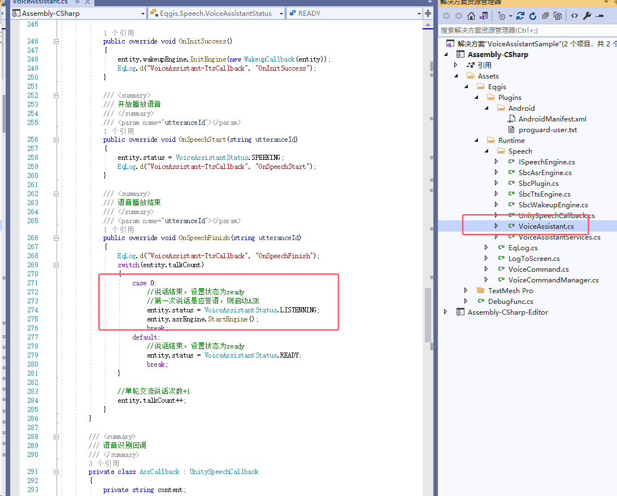Open the Eqgis.Speech.VoiceAssistantStatus type dropdown

(x=282, y=13)
